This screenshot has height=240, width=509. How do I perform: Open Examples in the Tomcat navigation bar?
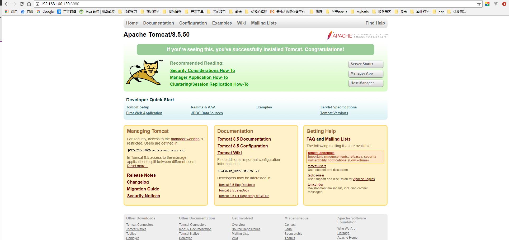(222, 23)
